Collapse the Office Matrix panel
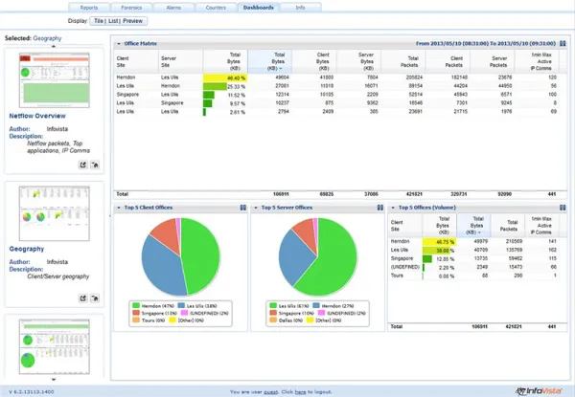 [x=117, y=43]
